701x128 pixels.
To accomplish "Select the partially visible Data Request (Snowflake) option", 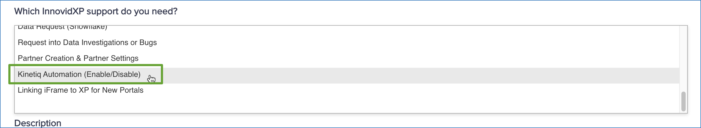I will 62,28.
